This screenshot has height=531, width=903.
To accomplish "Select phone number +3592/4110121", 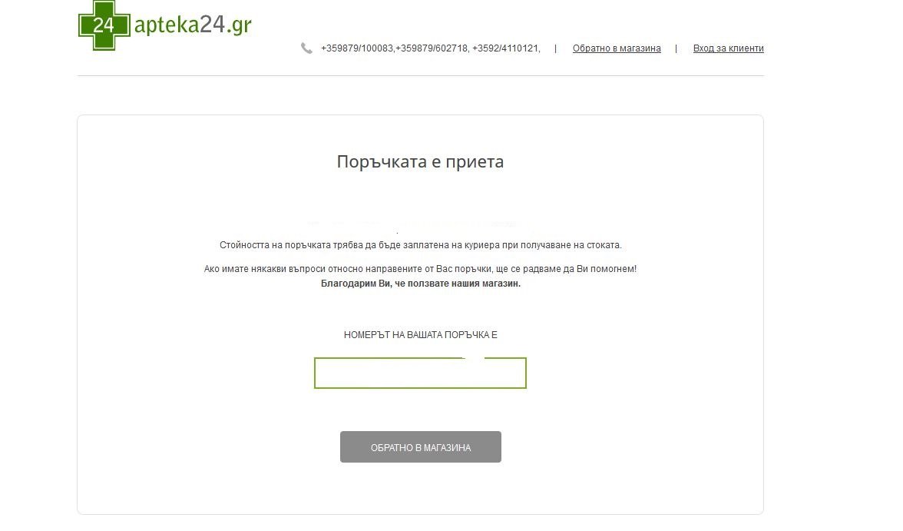I will pyautogui.click(x=506, y=48).
